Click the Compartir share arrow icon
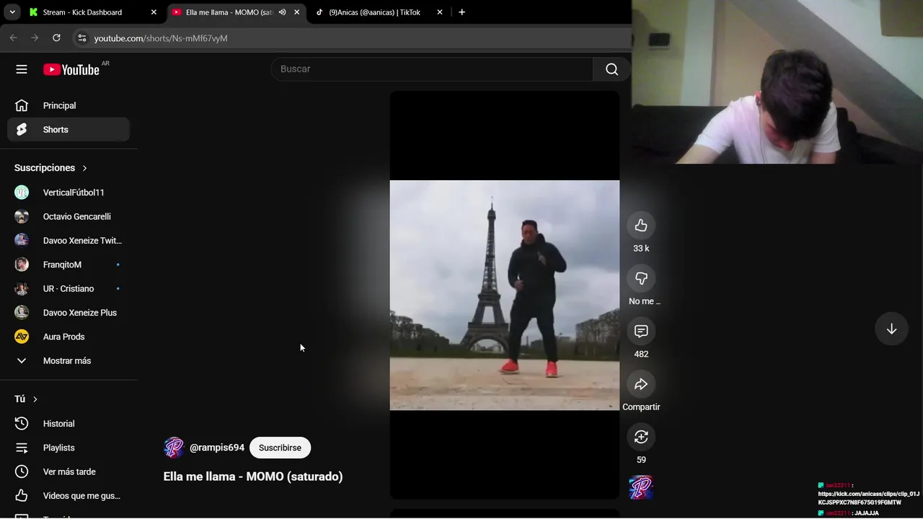The image size is (923, 519). 641,384
